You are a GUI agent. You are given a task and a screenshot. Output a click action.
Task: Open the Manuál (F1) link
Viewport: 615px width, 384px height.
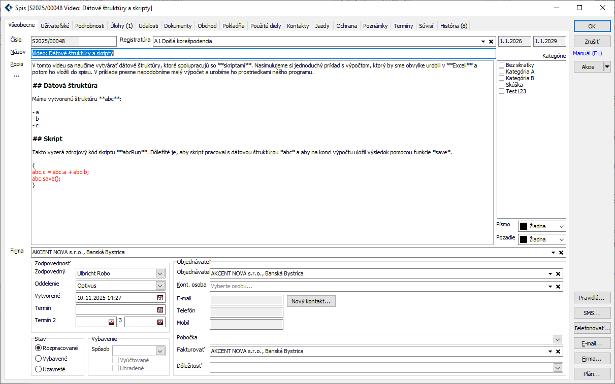coord(588,53)
